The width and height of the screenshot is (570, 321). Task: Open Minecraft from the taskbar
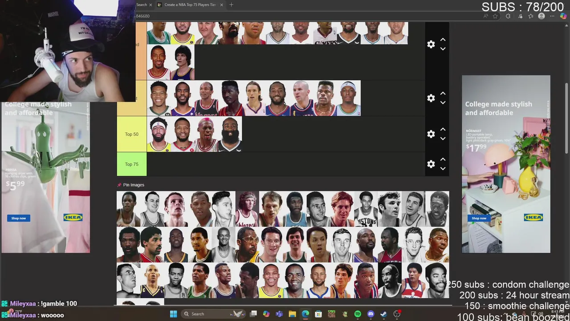coord(331,314)
